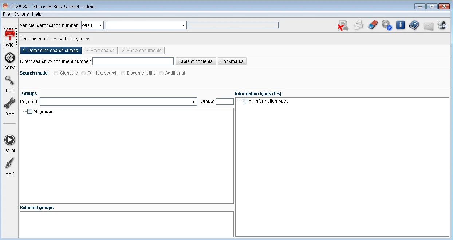Click the blue information icon
453x240 pixels.
pos(401,25)
